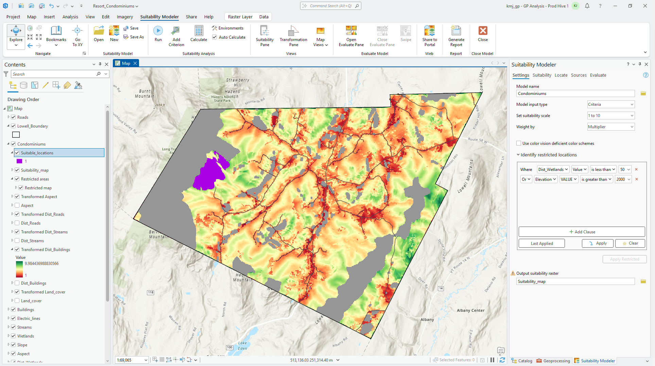Switch to the Suitability tab

pos(542,75)
